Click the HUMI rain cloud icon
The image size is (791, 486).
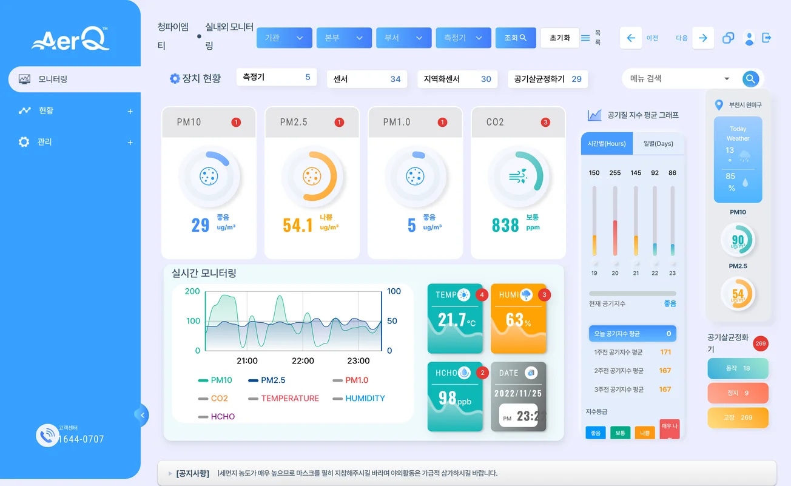click(527, 295)
